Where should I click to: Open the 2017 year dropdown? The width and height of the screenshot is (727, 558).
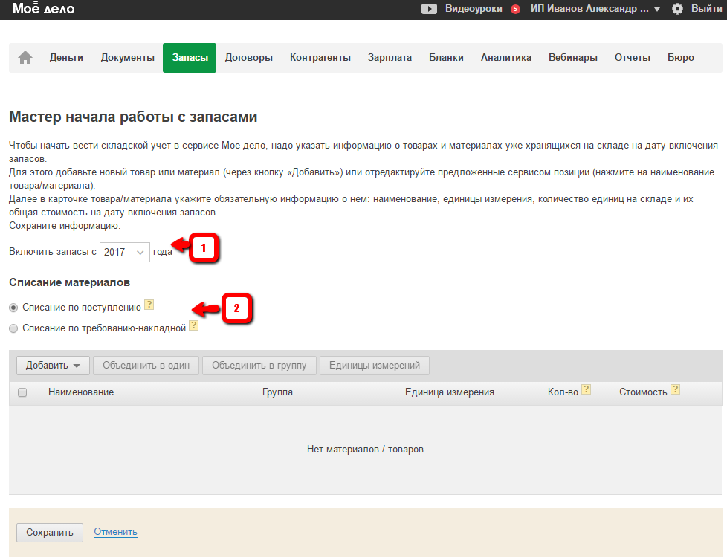pyautogui.click(x=125, y=252)
